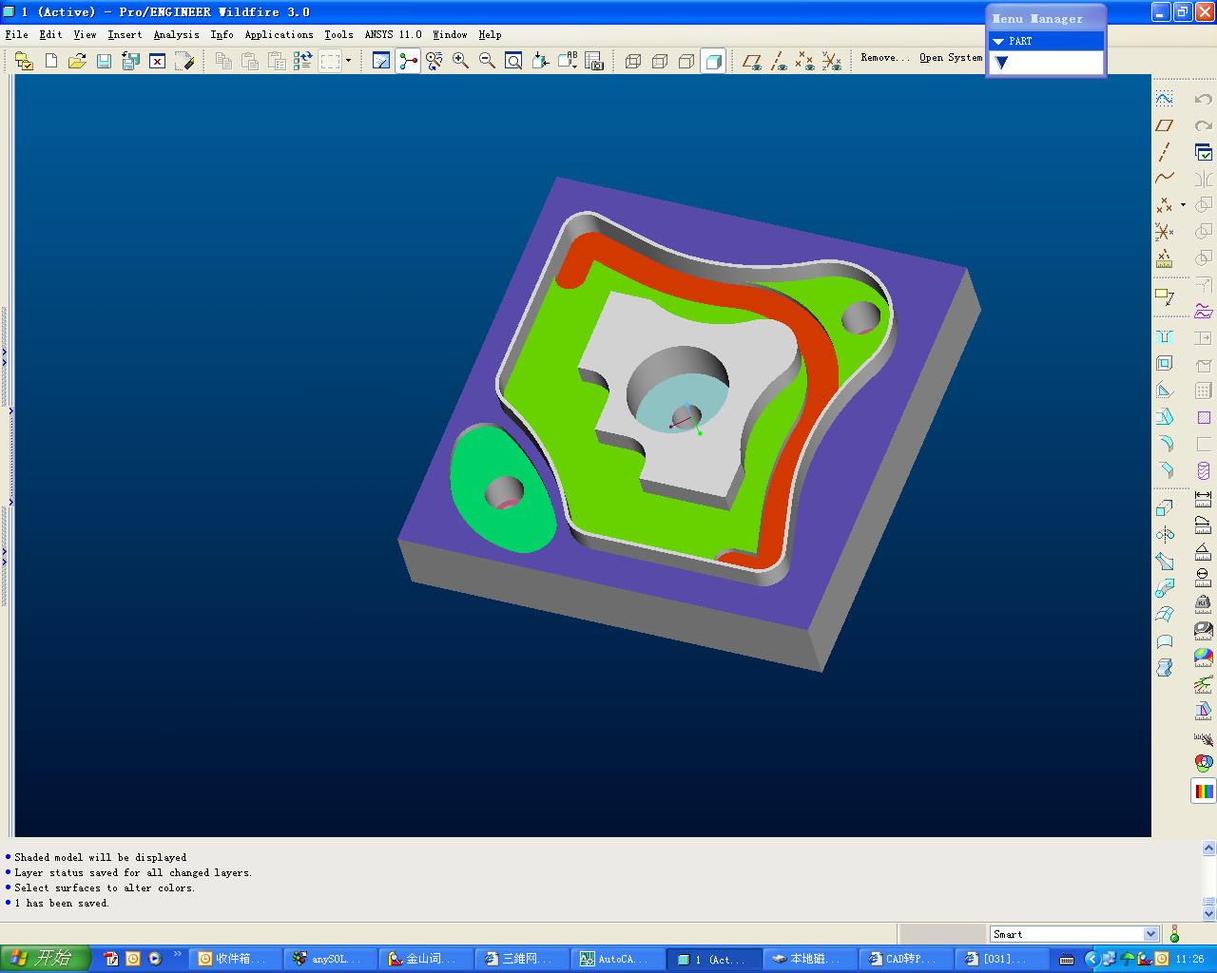Select the Datum Coordinate System tool
The image size is (1217, 973).
pyautogui.click(x=1165, y=232)
